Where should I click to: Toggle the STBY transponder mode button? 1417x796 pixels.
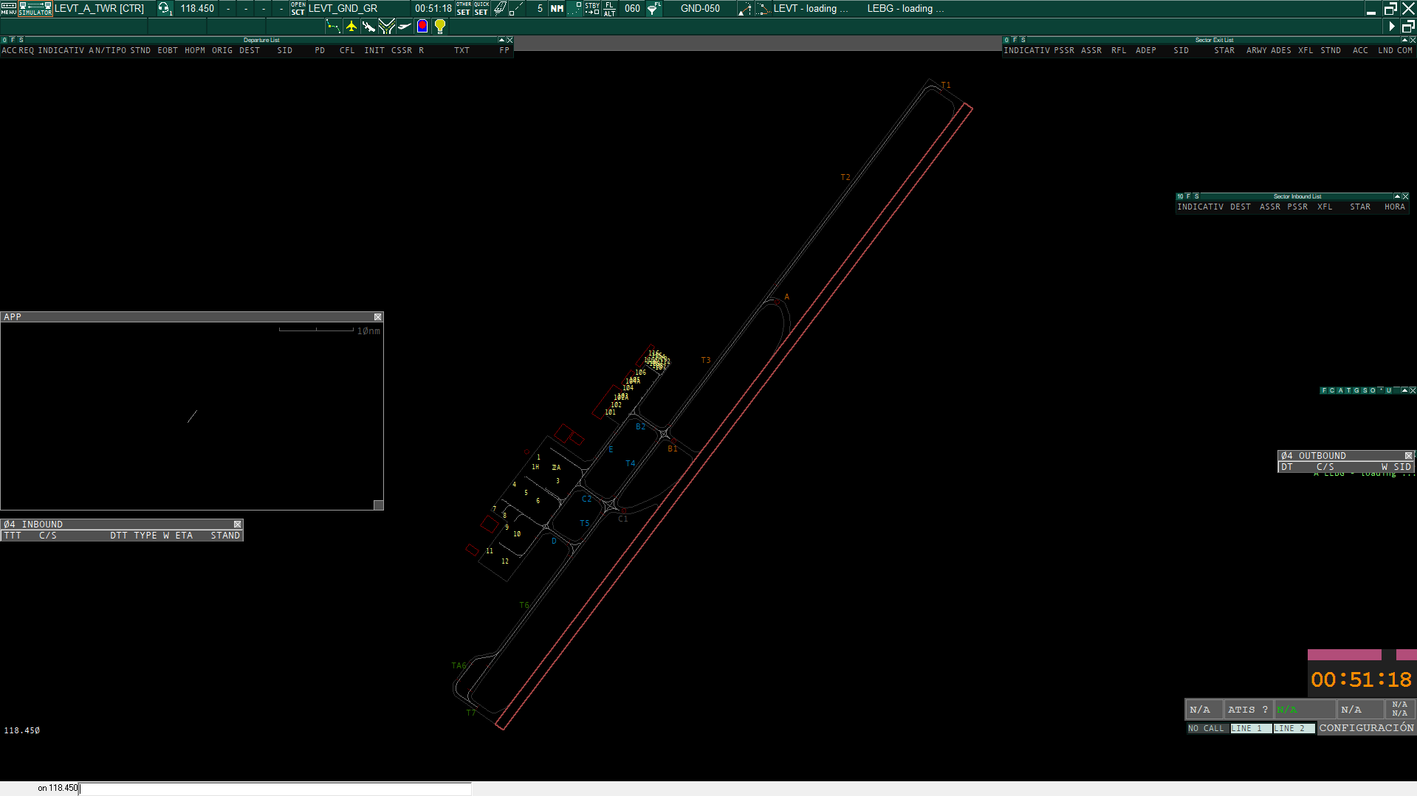click(x=592, y=9)
